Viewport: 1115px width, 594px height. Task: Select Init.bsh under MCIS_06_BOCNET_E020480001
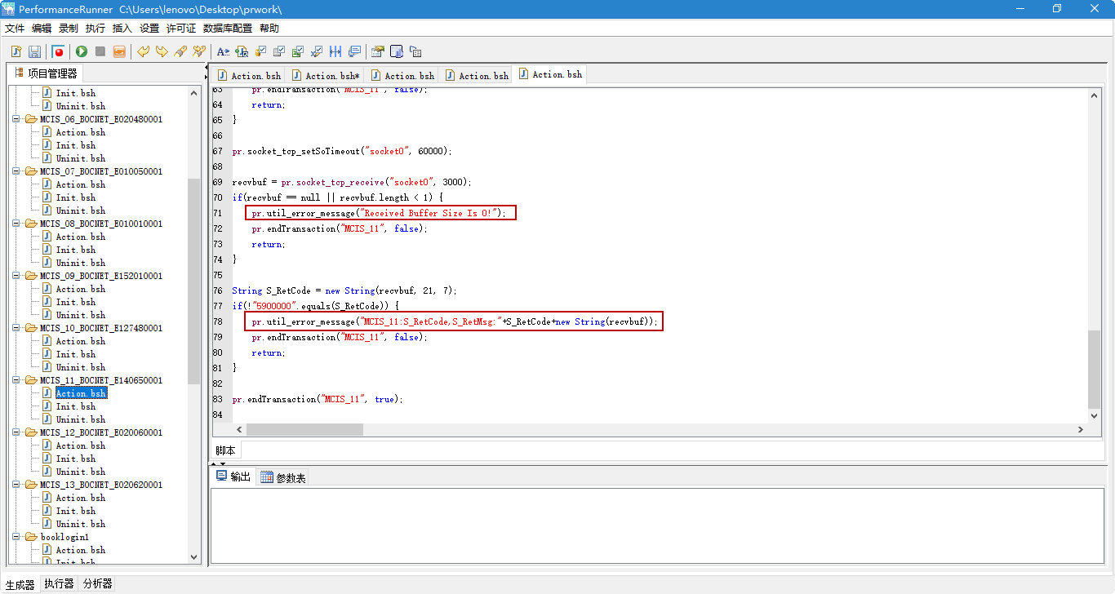[75, 145]
